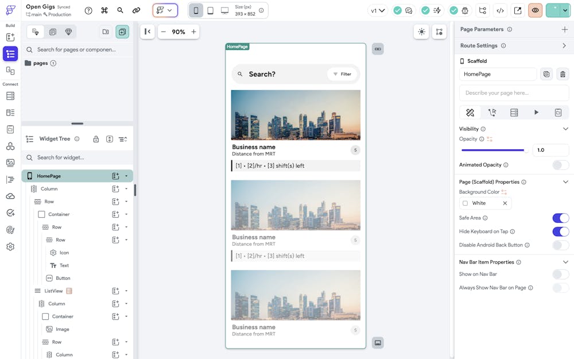Click the delete page trash icon
The image size is (574, 359).
tap(563, 74)
